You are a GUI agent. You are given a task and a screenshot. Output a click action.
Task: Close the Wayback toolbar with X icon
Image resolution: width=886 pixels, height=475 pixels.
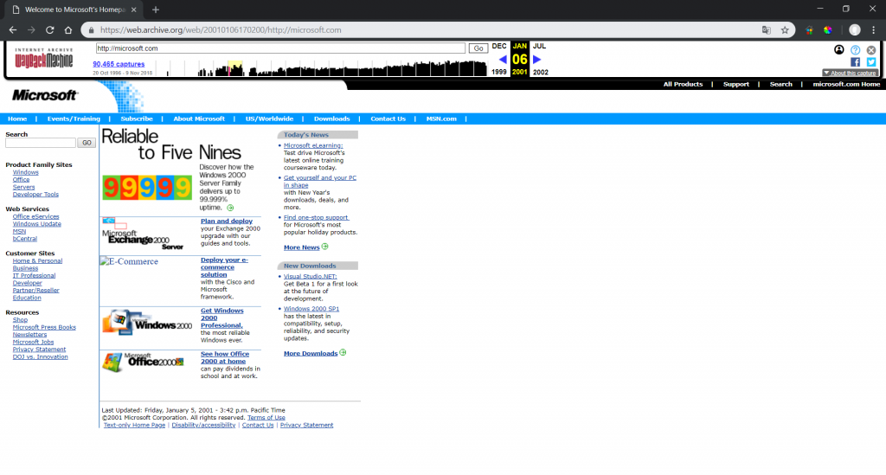[x=871, y=49]
